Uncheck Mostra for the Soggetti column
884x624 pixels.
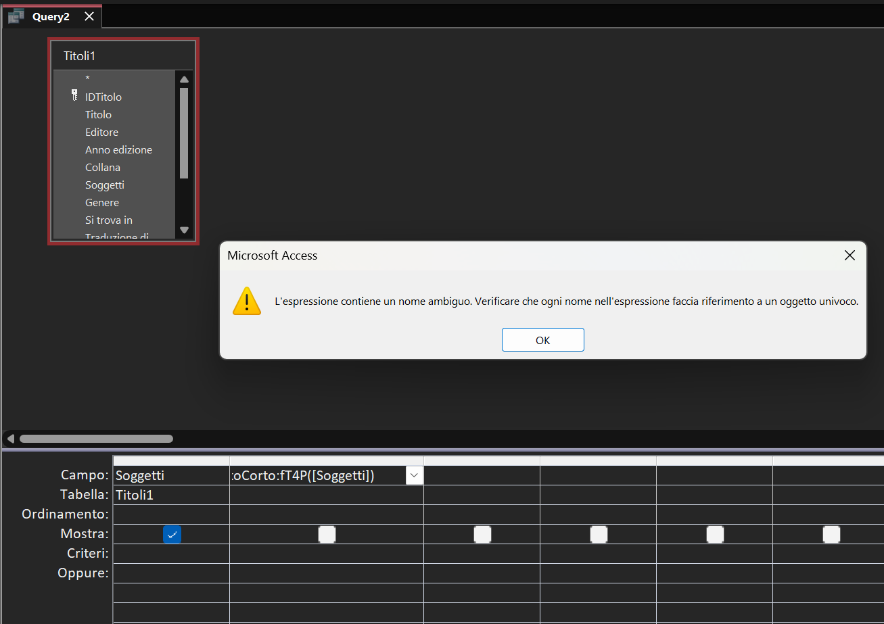point(172,534)
